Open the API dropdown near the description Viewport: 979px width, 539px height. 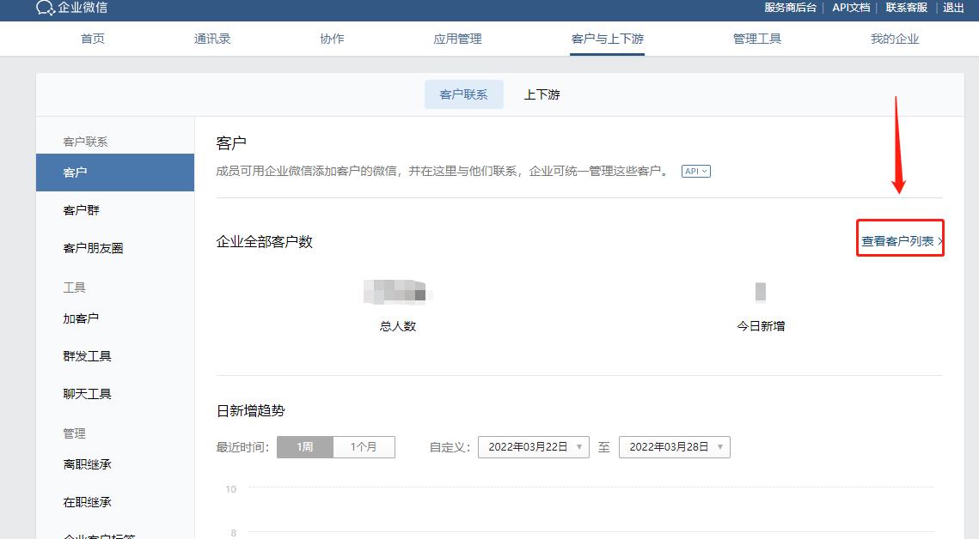(696, 171)
